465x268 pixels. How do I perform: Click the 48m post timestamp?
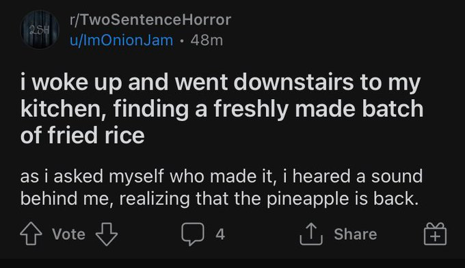coord(207,40)
